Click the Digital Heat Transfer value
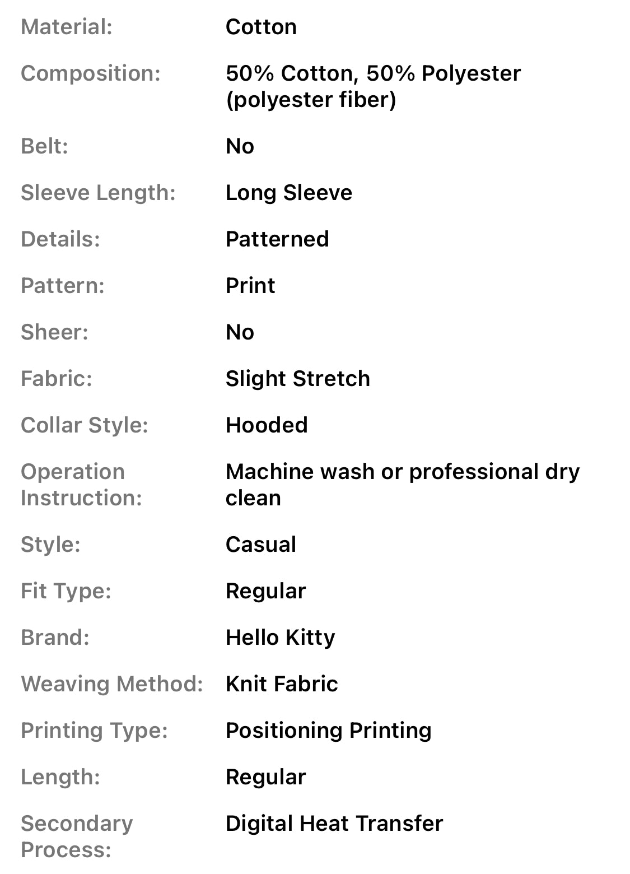 [334, 824]
